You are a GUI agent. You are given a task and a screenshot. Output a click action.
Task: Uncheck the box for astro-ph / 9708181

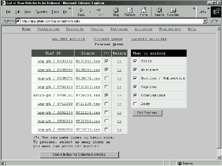(107, 95)
